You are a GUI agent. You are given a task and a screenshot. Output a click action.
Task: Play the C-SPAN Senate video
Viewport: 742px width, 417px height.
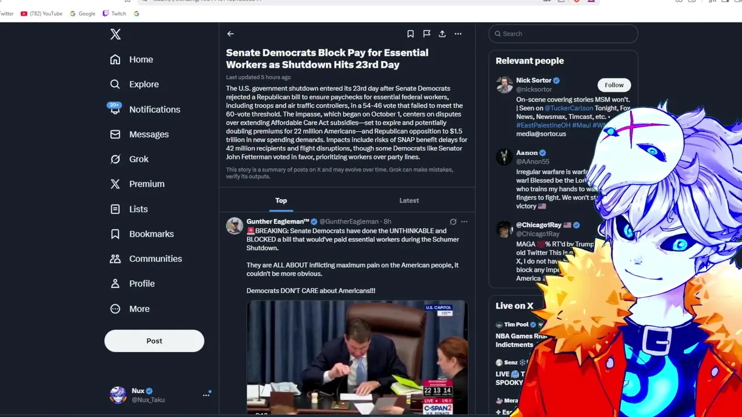357,357
